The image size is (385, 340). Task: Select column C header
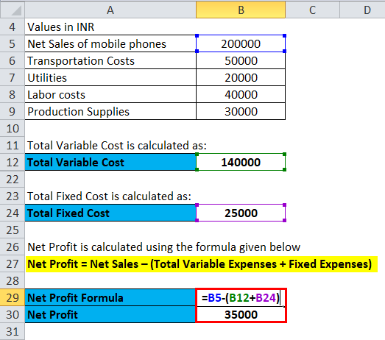point(312,10)
